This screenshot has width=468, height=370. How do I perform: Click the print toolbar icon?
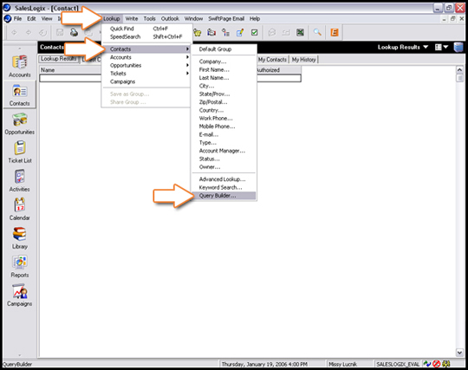pos(74,32)
